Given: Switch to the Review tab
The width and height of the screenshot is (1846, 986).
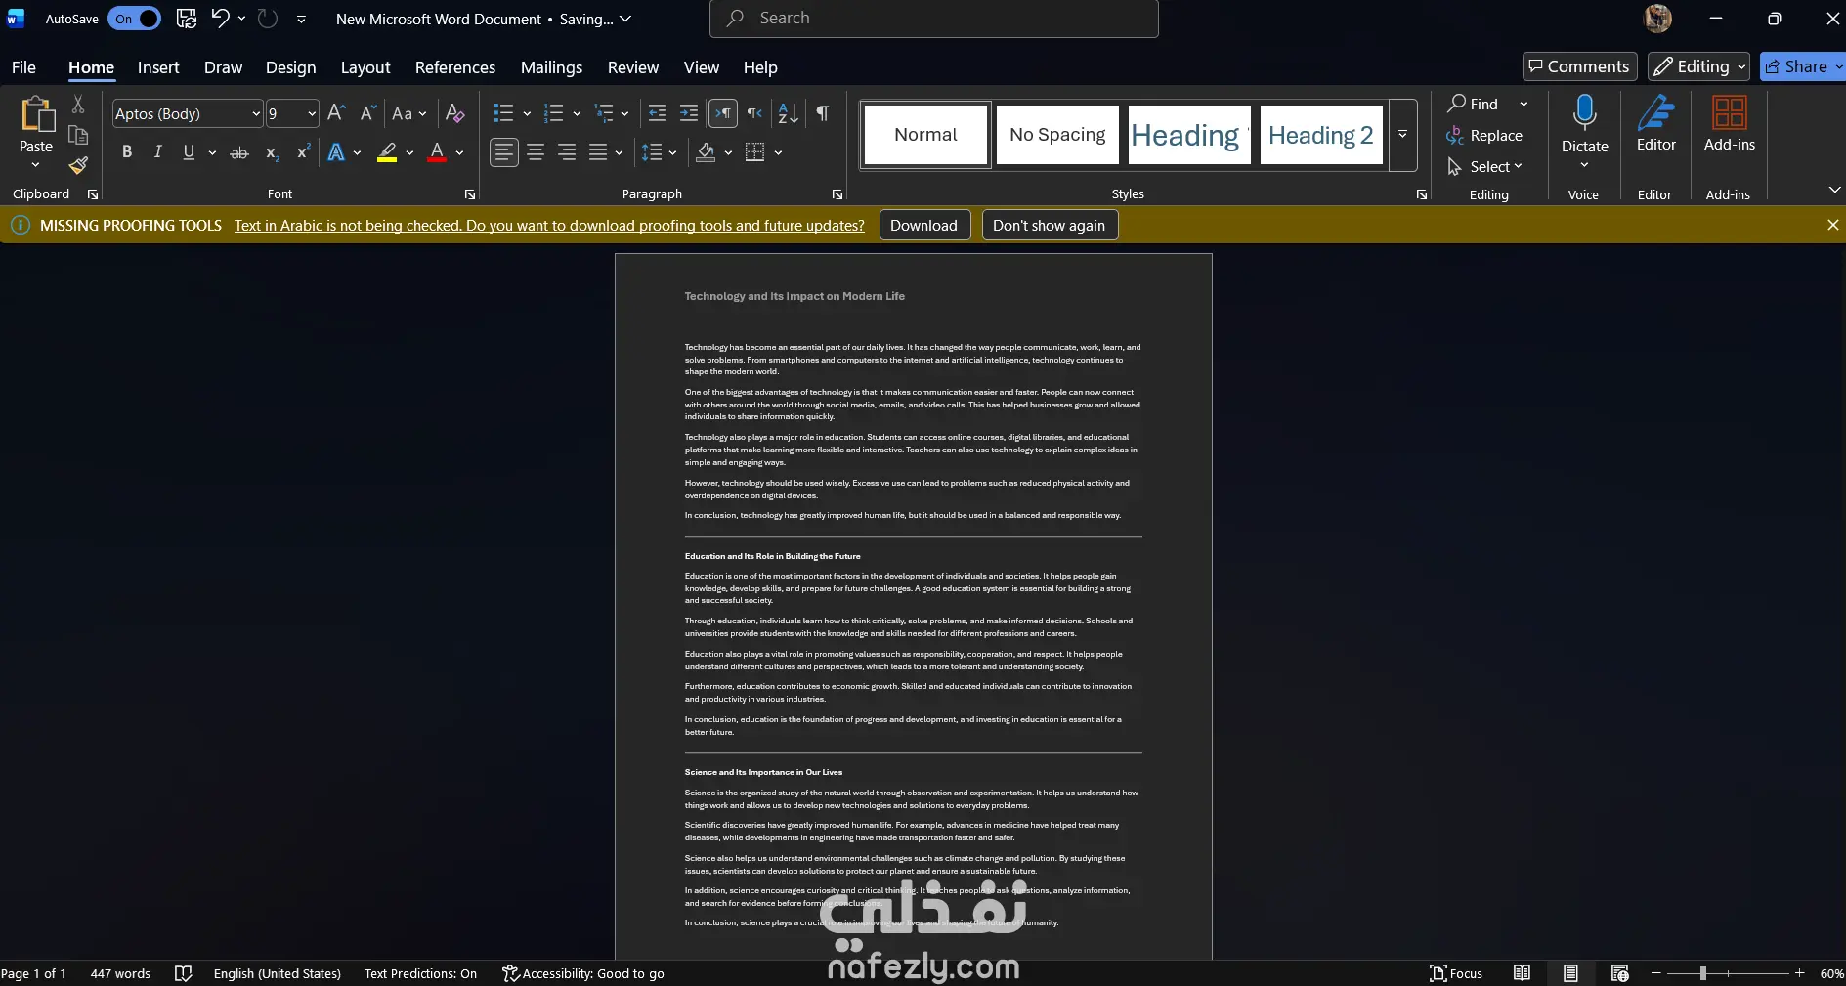Looking at the screenshot, I should tap(633, 67).
